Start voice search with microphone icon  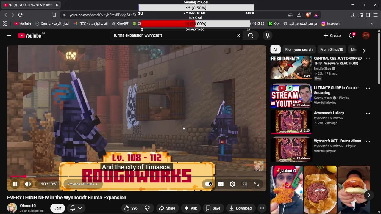pyautogui.click(x=267, y=36)
